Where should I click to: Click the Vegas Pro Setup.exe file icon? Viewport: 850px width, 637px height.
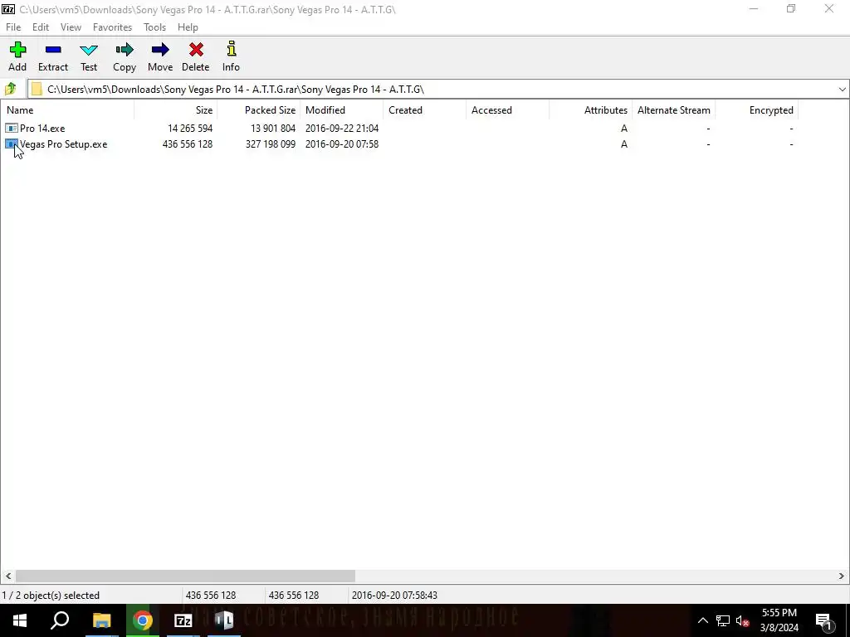(12, 144)
